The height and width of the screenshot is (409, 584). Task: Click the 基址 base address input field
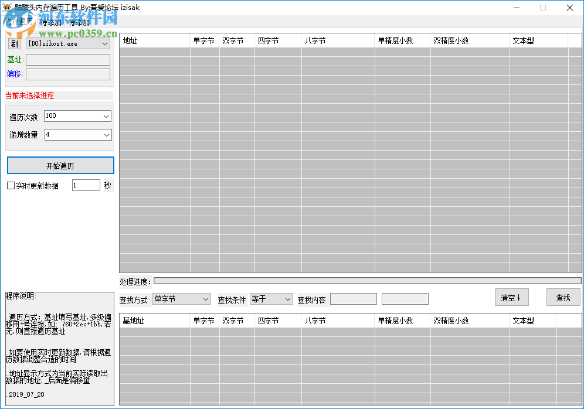point(67,59)
